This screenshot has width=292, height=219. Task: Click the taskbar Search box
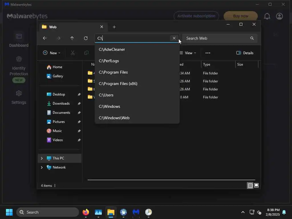(48, 212)
